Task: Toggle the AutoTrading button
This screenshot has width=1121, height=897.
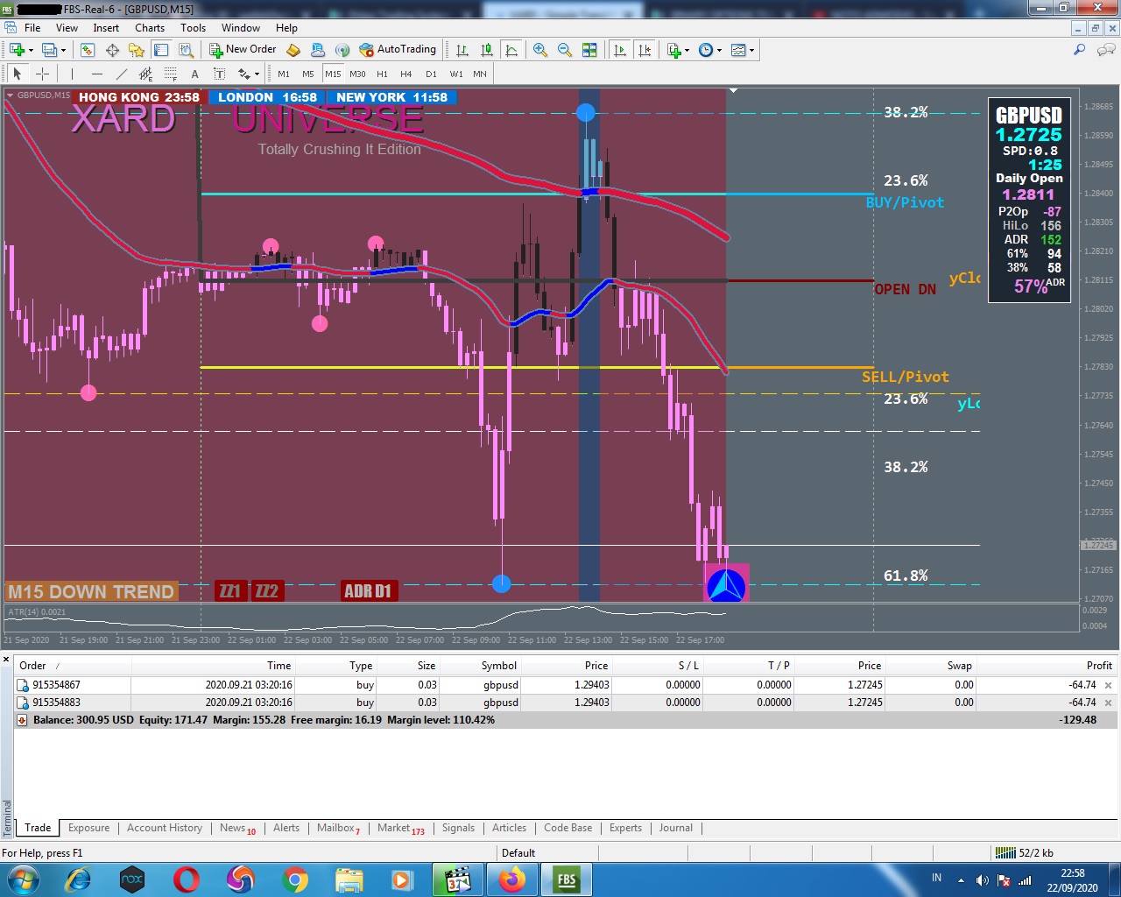Action: point(398,50)
